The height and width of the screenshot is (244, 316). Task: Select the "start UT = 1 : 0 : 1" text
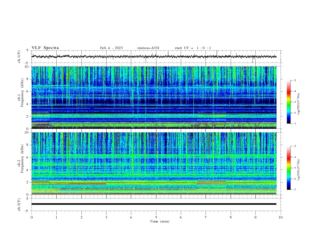click(x=193, y=48)
